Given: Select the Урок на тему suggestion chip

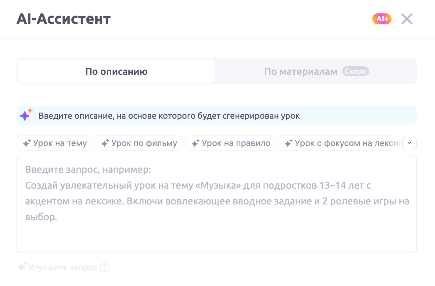Looking at the screenshot, I should 55,143.
